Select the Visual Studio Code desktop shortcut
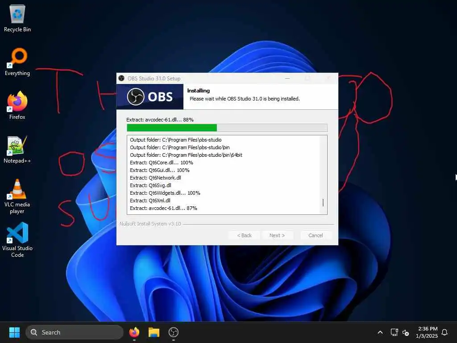The width and height of the screenshot is (457, 343). click(x=17, y=240)
